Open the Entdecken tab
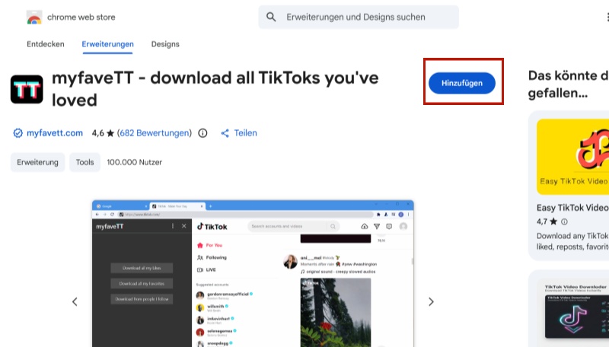 point(46,44)
